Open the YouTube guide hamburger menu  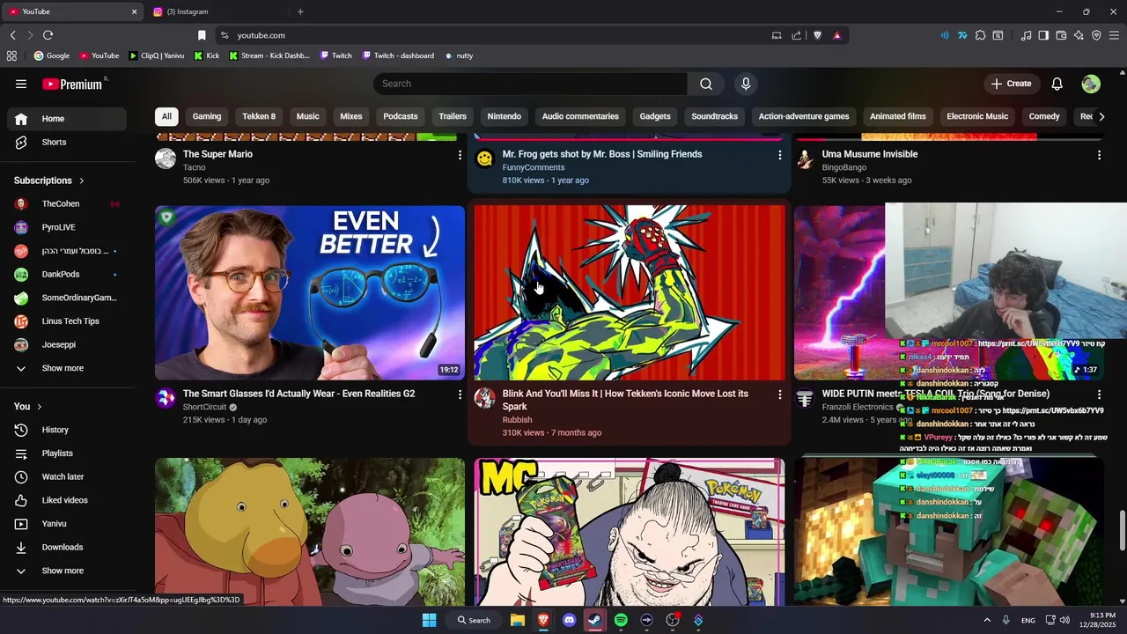click(x=21, y=84)
